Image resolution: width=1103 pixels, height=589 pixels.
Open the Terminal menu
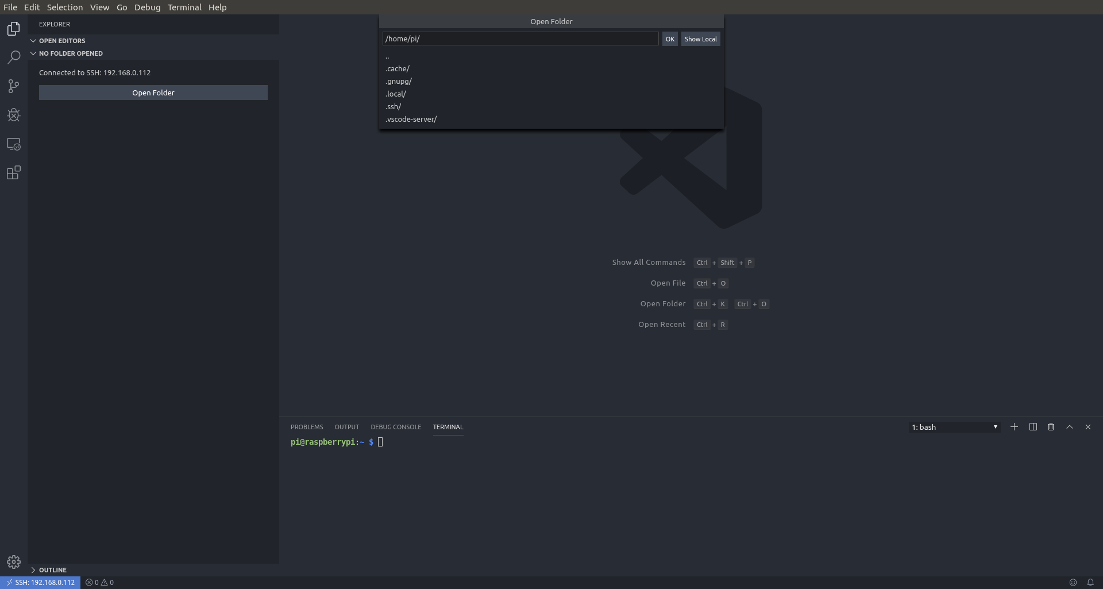click(184, 7)
